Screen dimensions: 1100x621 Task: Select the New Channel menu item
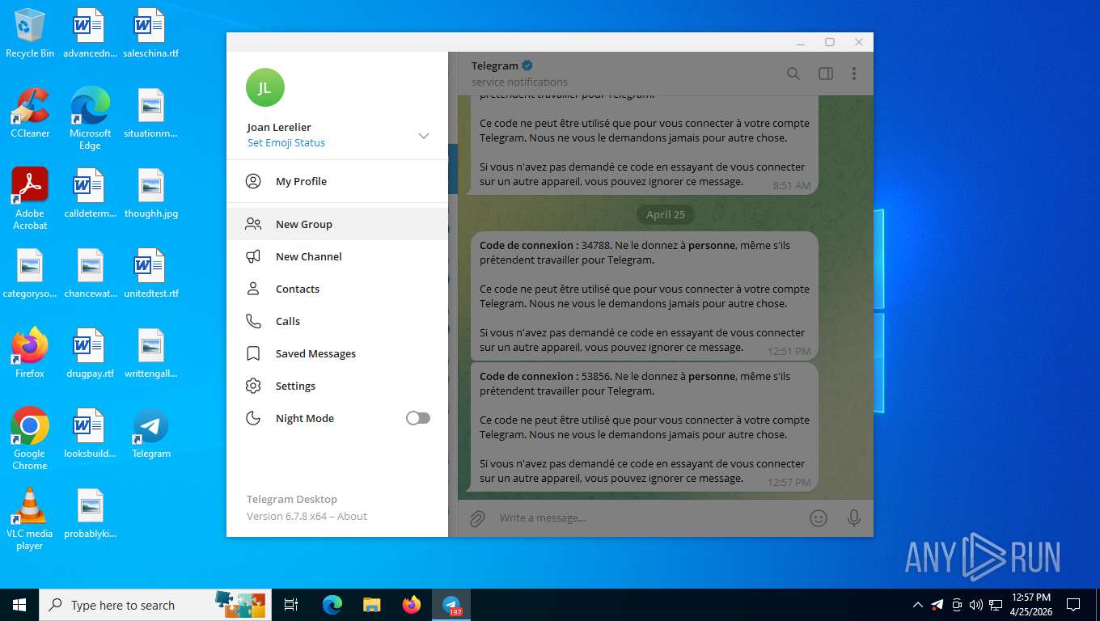[x=337, y=256]
